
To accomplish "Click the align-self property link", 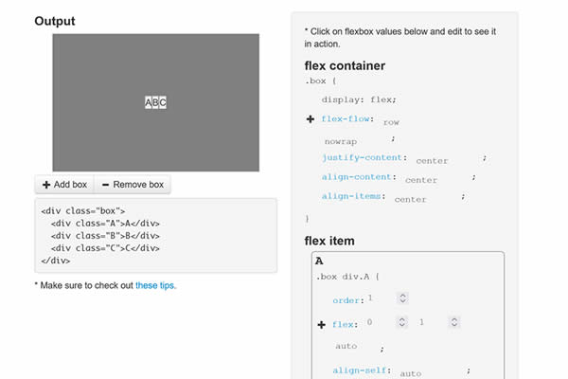I will click(x=360, y=370).
